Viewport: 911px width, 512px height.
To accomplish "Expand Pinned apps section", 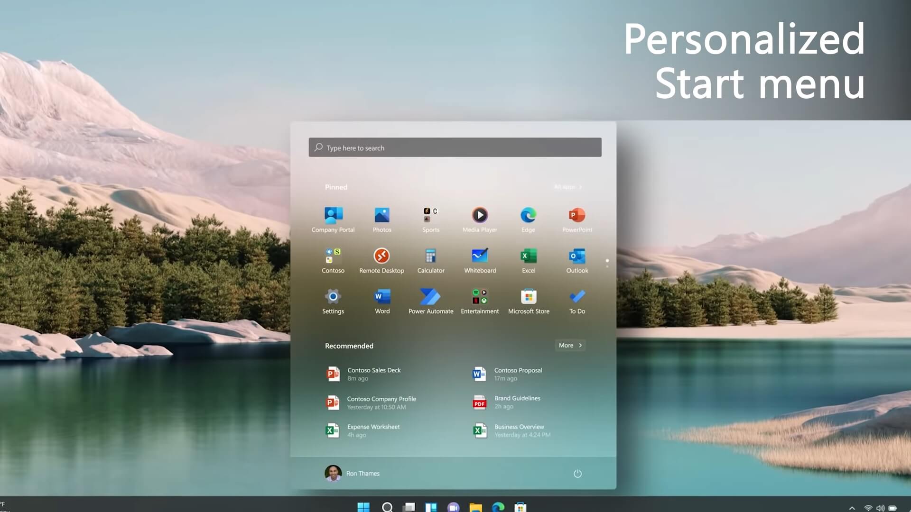I will [567, 186].
